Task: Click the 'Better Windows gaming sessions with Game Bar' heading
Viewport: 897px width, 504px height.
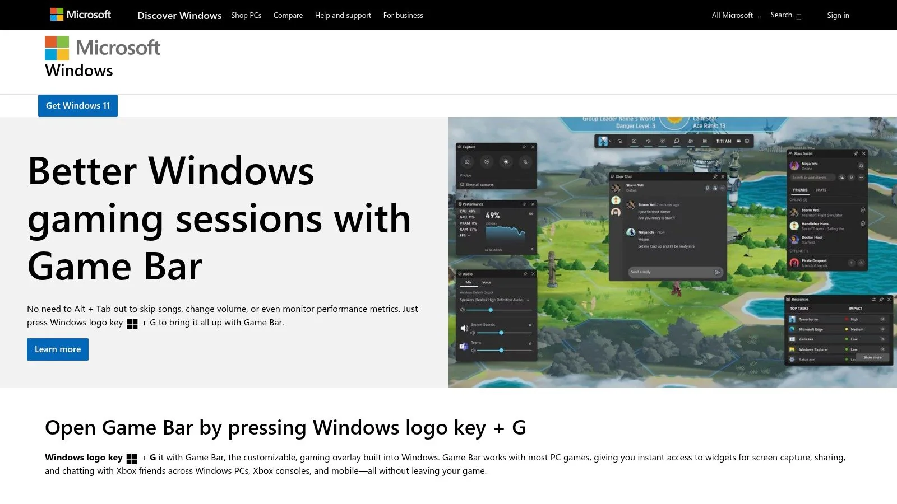Action: click(x=219, y=218)
